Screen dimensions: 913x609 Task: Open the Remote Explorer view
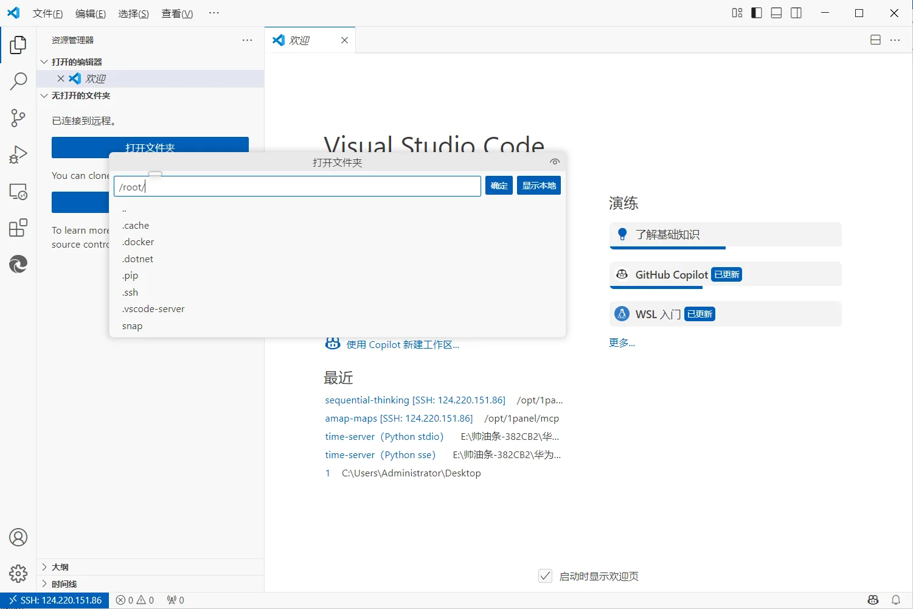click(18, 191)
